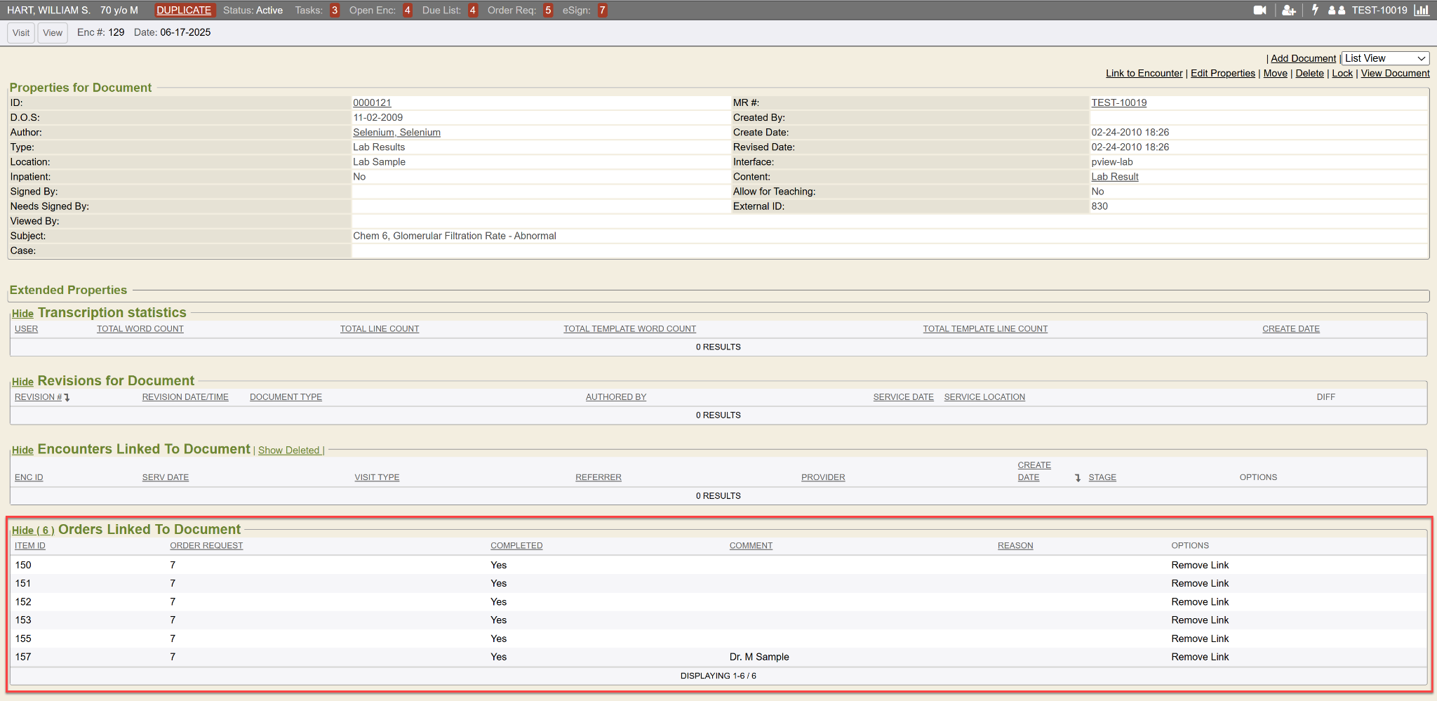The image size is (1437, 701).
Task: Collapse Revisions for Document section
Action: (x=22, y=382)
